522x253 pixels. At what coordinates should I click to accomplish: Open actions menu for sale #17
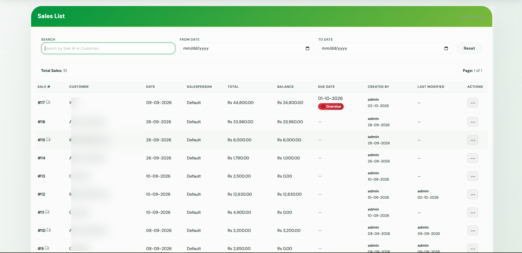click(473, 103)
